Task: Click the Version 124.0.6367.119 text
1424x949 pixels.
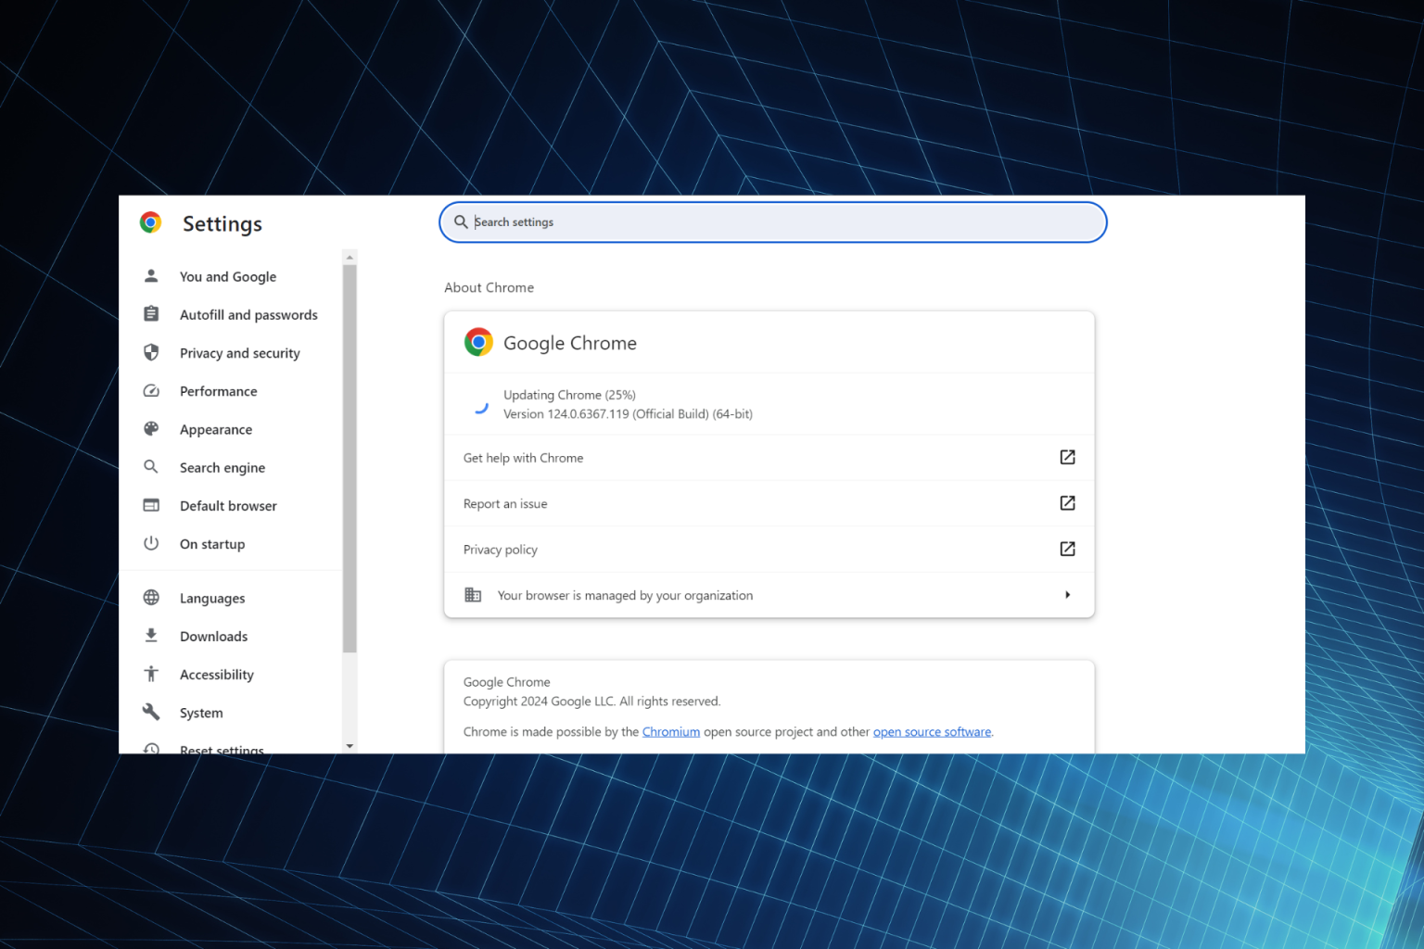Action: pyautogui.click(x=628, y=414)
